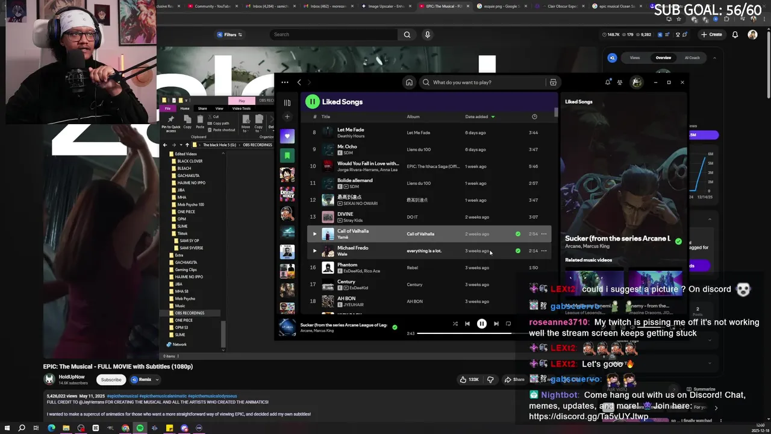Open Video Tools tab in File Explorer
The height and width of the screenshot is (434, 771).
242,108
